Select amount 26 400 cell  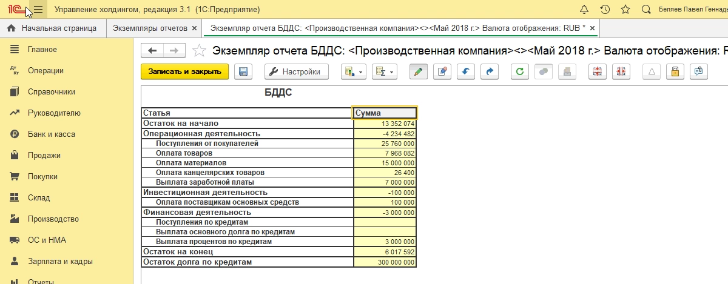[385, 173]
